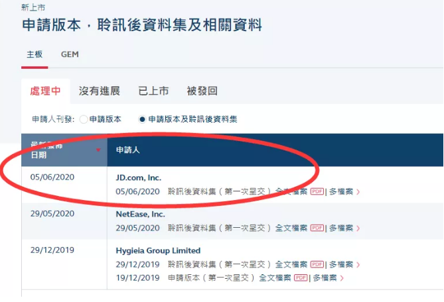Open Hygieia 聆訊後資料集 全文檔案 link

(x=291, y=264)
